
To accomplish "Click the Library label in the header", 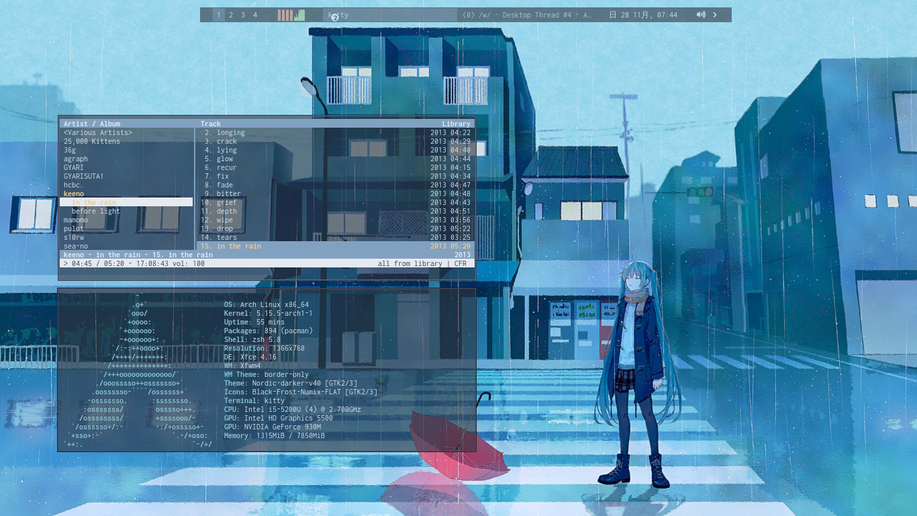I will point(456,124).
